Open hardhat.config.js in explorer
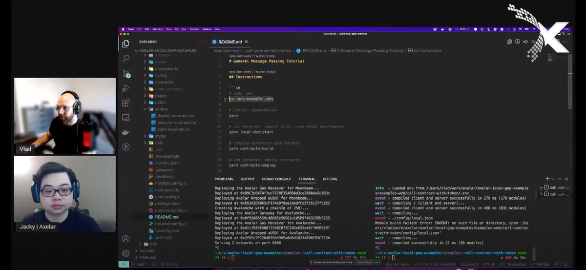The width and height of the screenshot is (586, 270). pyautogui.click(x=170, y=183)
